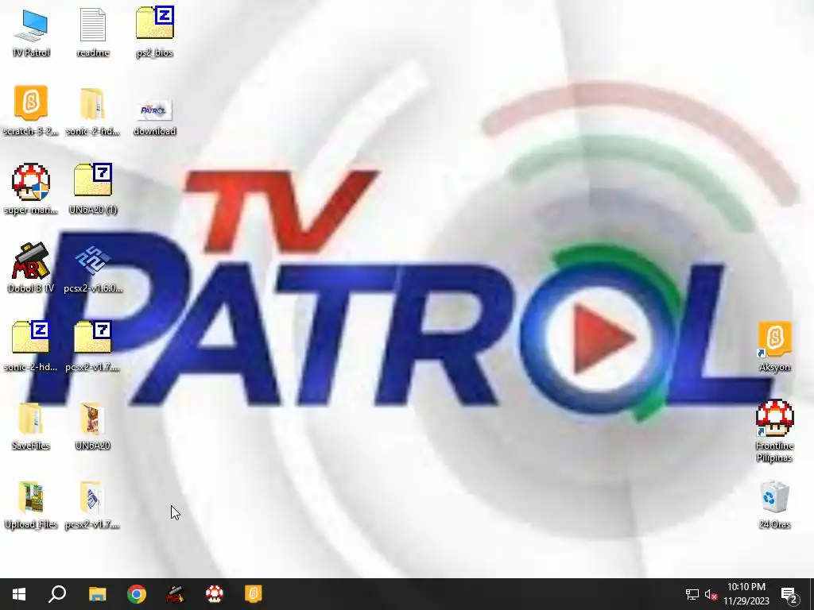Open the Scratch app on taskbar
The width and height of the screenshot is (814, 610).
(x=254, y=594)
